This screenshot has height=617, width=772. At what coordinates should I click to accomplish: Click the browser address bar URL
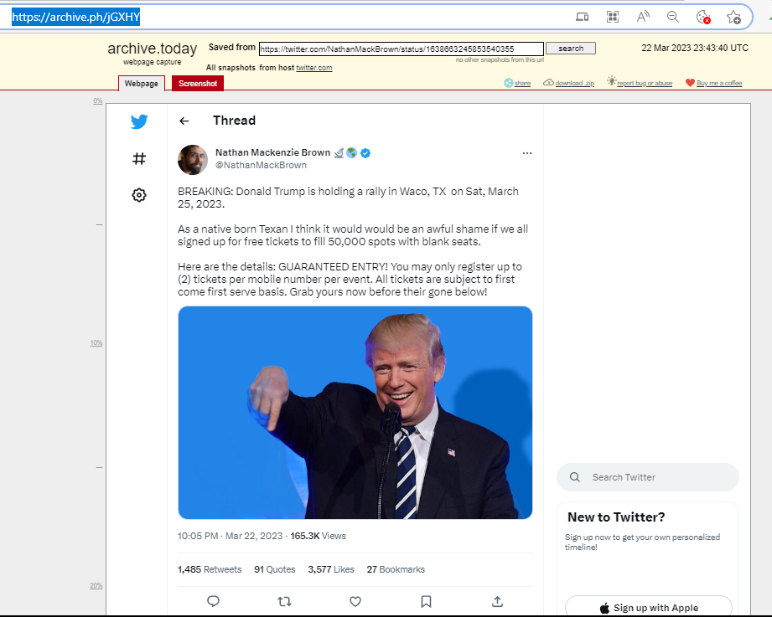75,17
